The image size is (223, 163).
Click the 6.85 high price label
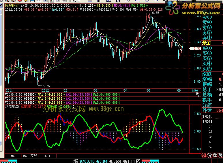[155, 13]
